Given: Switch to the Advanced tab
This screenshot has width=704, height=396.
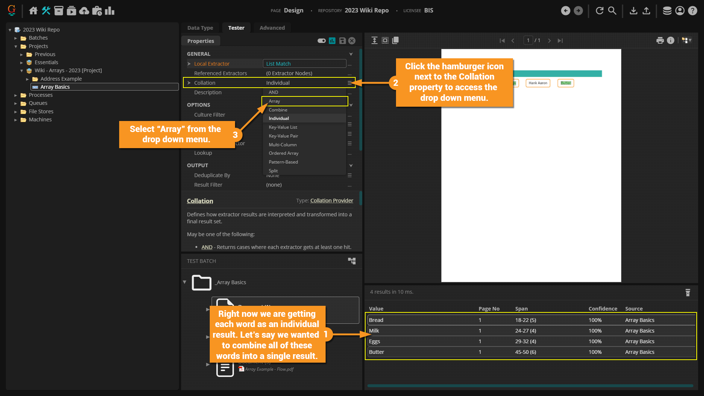Looking at the screenshot, I should tap(272, 28).
